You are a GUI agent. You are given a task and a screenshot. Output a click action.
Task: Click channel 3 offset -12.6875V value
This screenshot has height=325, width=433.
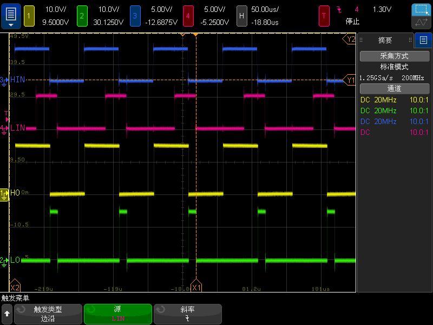point(161,22)
